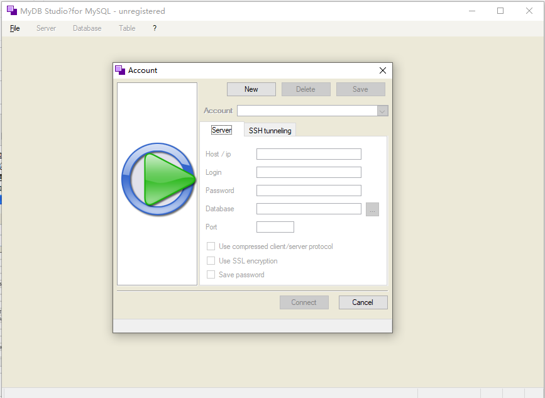
Task: Open the Server menu
Action: 47,28
